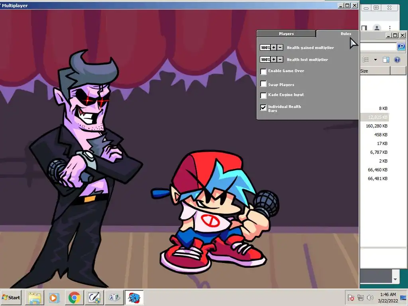Increase the Health gained multiplier with plus
Screen dimensions: 408x306
[x=274, y=47]
